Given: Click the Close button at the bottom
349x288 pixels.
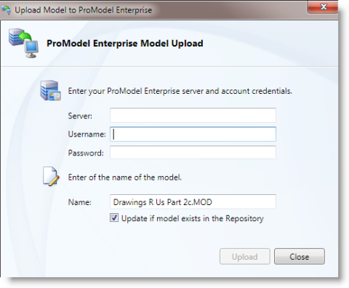Looking at the screenshot, I should click(x=300, y=257).
